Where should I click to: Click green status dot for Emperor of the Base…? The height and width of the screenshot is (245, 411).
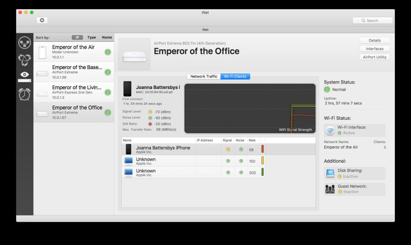(x=108, y=72)
